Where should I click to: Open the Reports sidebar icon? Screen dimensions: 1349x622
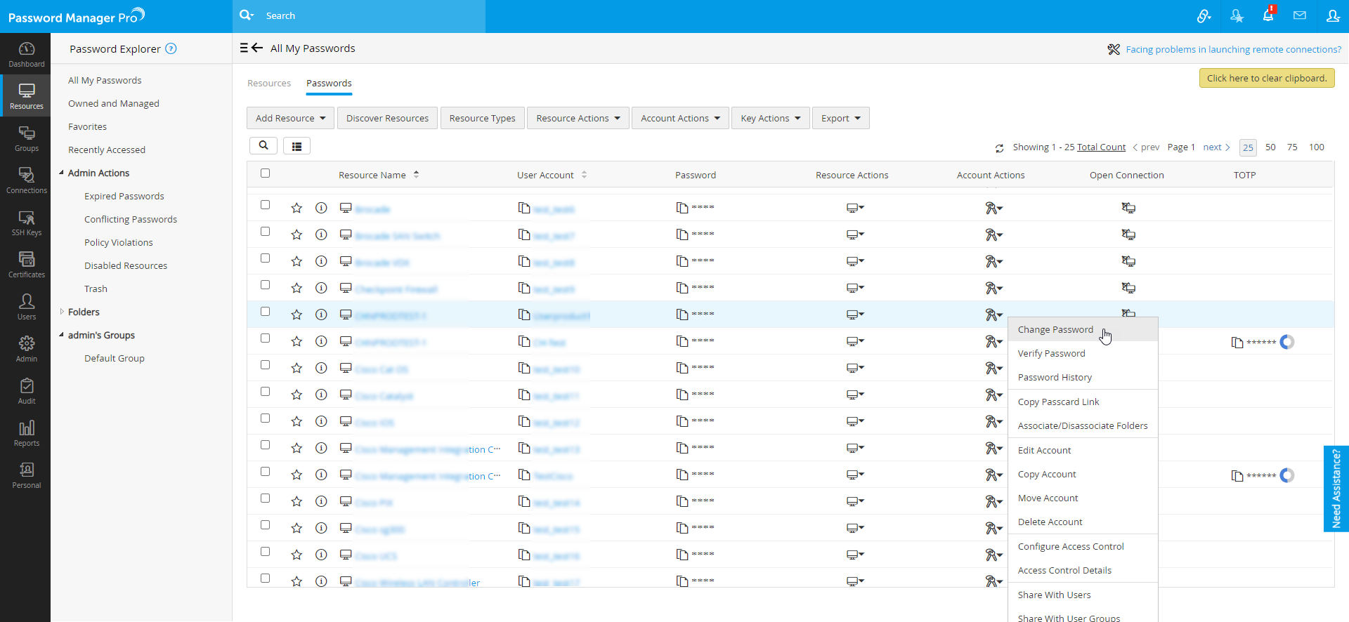coord(26,433)
